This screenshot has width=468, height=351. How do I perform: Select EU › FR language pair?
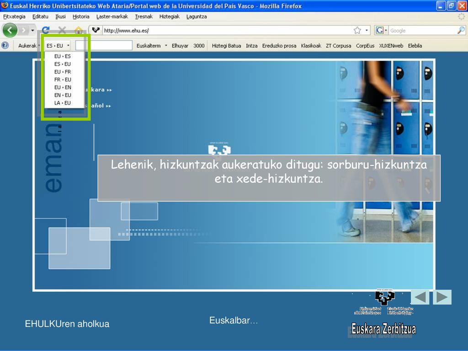click(63, 72)
